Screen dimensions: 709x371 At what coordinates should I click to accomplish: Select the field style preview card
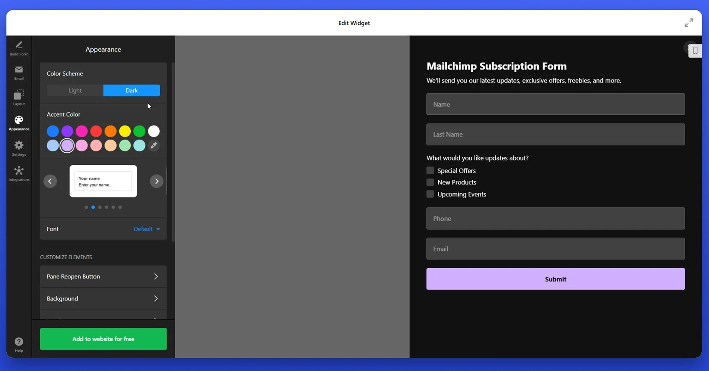coord(103,181)
